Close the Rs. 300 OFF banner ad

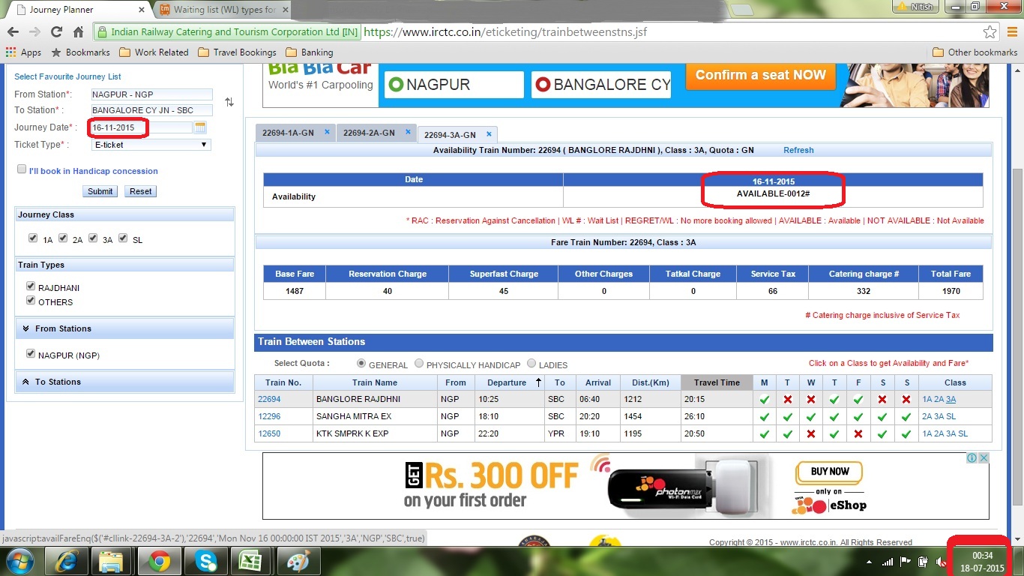pyautogui.click(x=984, y=458)
